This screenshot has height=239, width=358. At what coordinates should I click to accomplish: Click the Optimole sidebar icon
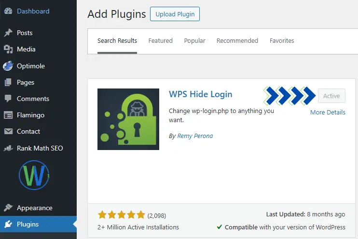[x=8, y=66]
